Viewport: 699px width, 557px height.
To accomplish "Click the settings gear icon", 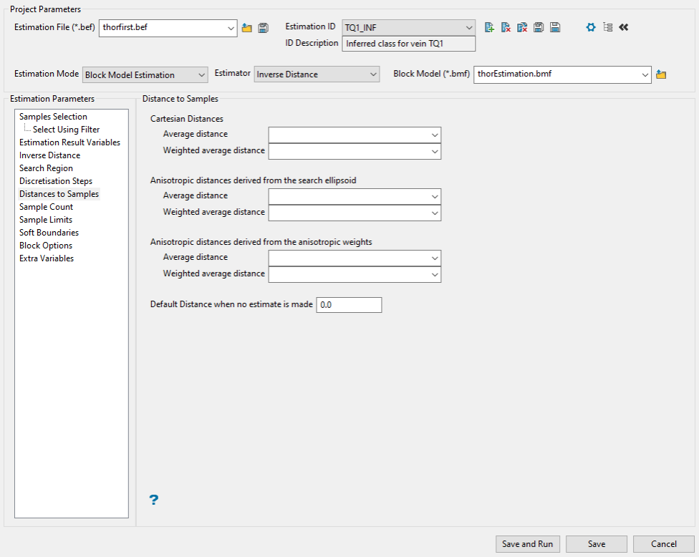I will coord(591,27).
